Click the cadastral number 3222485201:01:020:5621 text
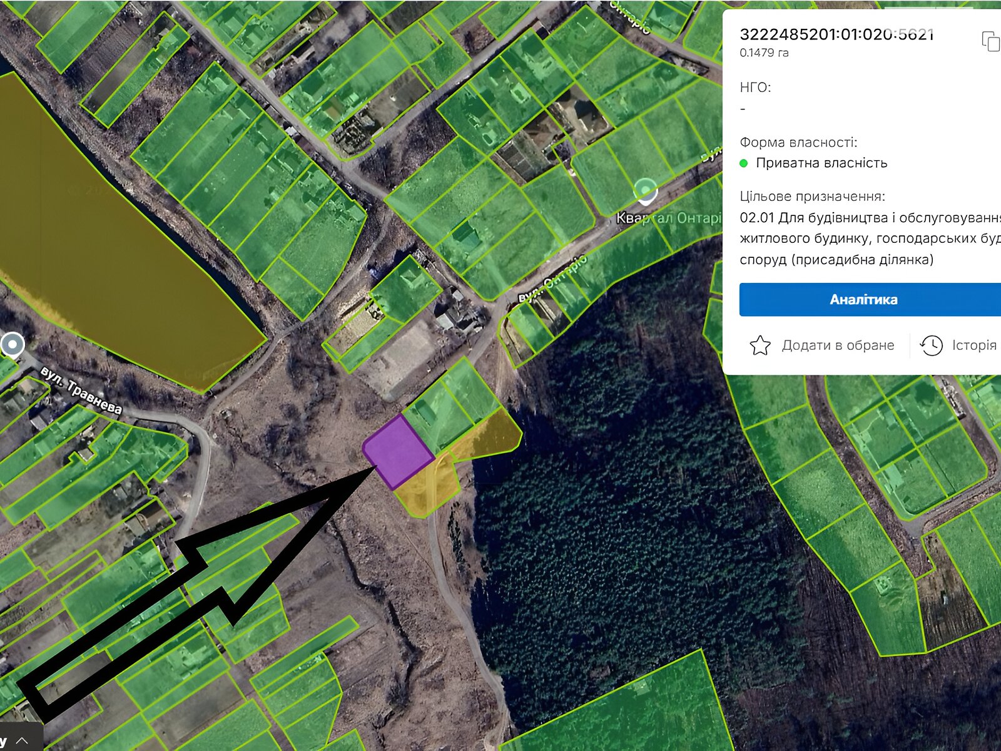Screen dimensions: 1001x751 click(x=836, y=34)
